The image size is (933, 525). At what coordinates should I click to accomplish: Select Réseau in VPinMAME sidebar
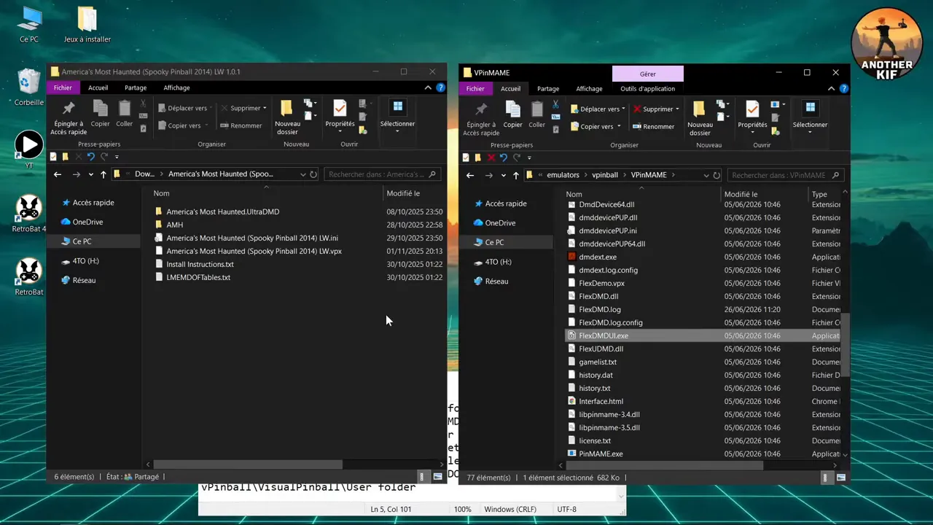point(496,281)
